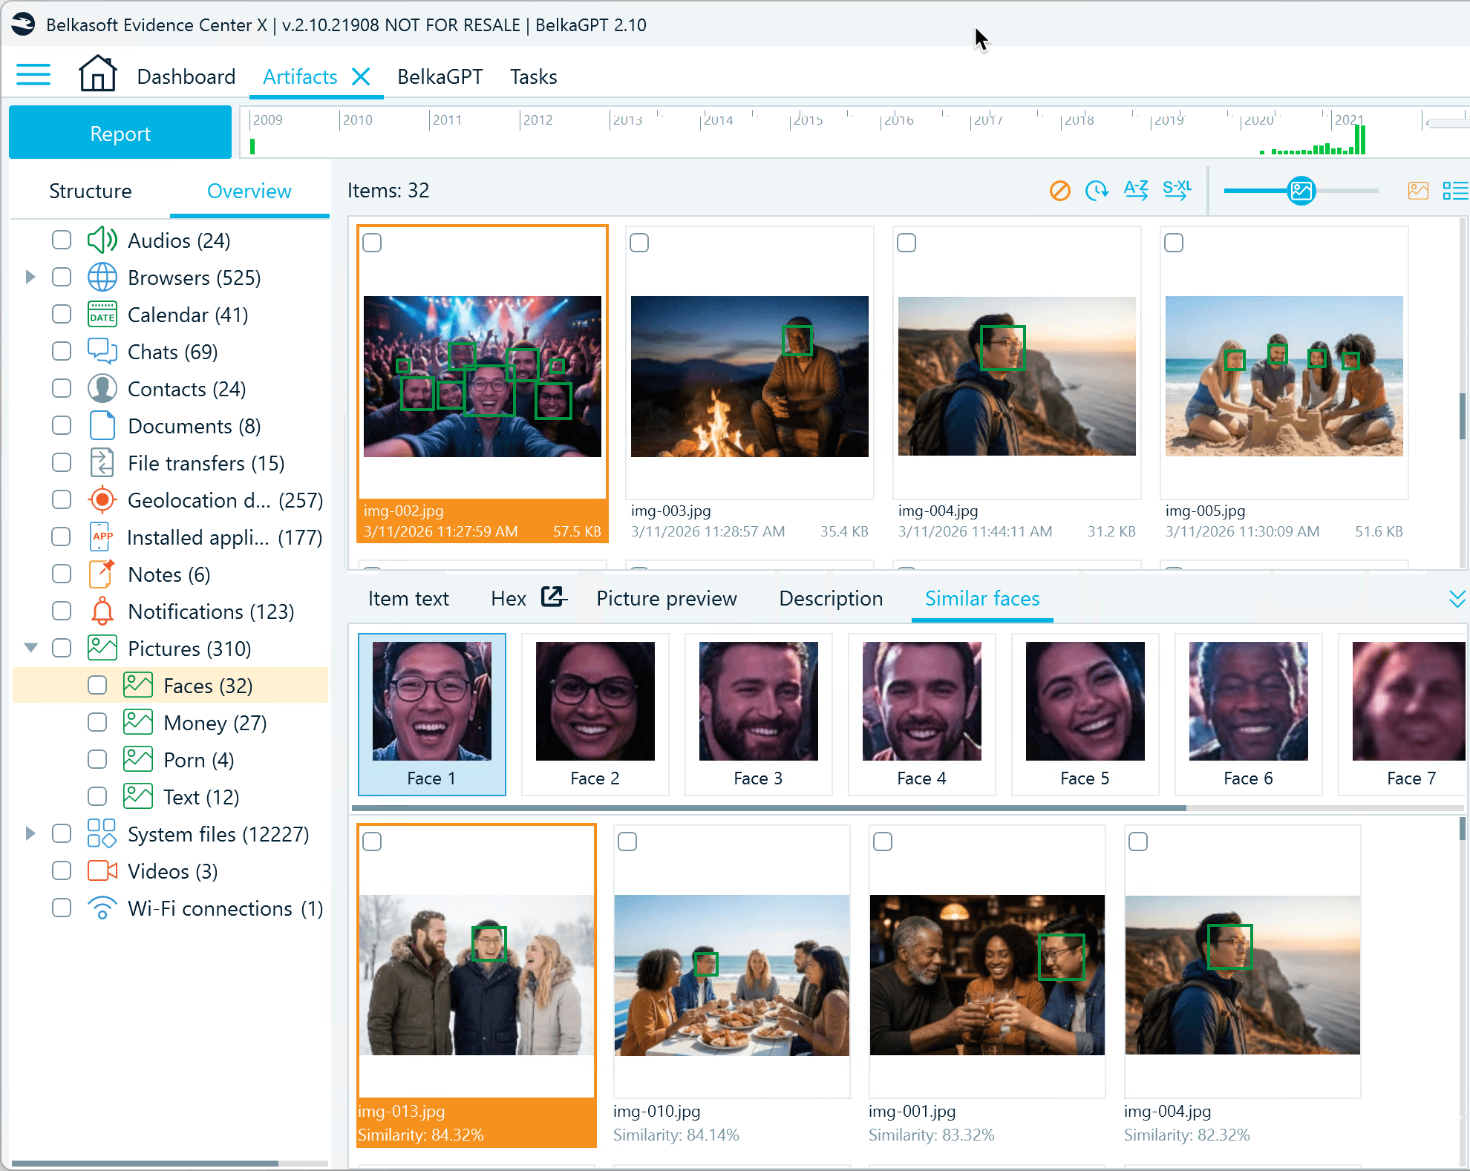This screenshot has width=1470, height=1171.
Task: Open item text in external viewer icon
Action: click(x=554, y=597)
